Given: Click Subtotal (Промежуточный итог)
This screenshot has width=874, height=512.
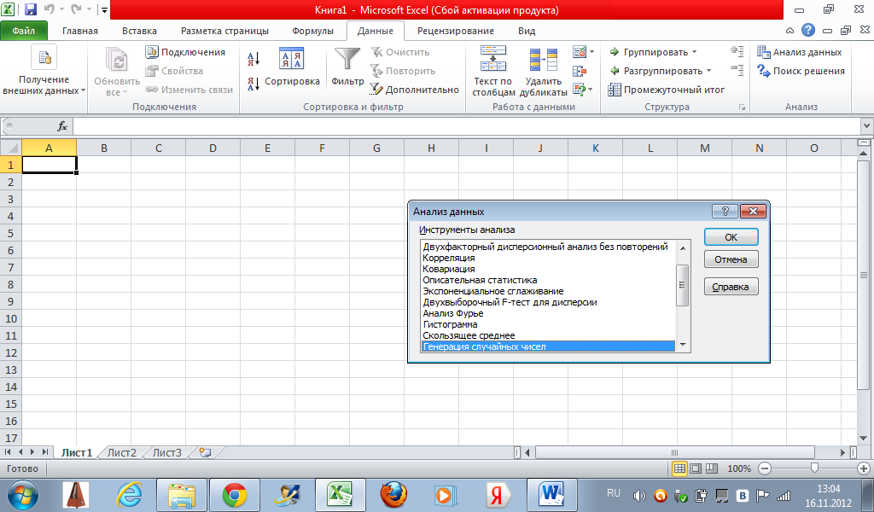Looking at the screenshot, I should [x=667, y=89].
